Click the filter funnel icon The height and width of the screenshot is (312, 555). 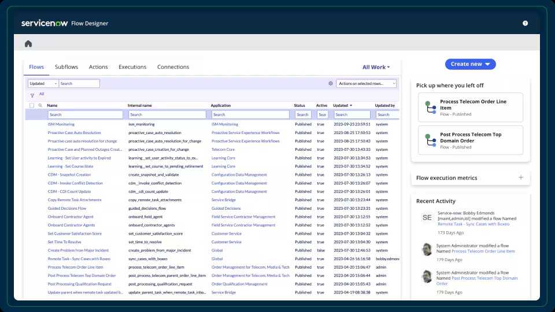32,95
